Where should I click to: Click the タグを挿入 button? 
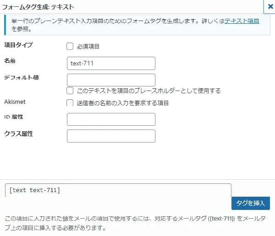(x=251, y=203)
